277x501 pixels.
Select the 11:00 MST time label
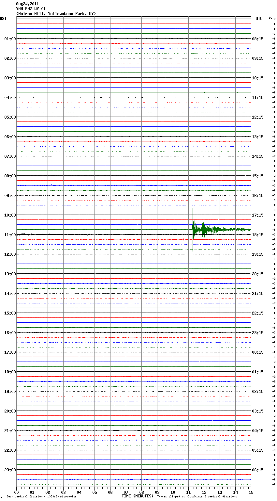click(10, 235)
